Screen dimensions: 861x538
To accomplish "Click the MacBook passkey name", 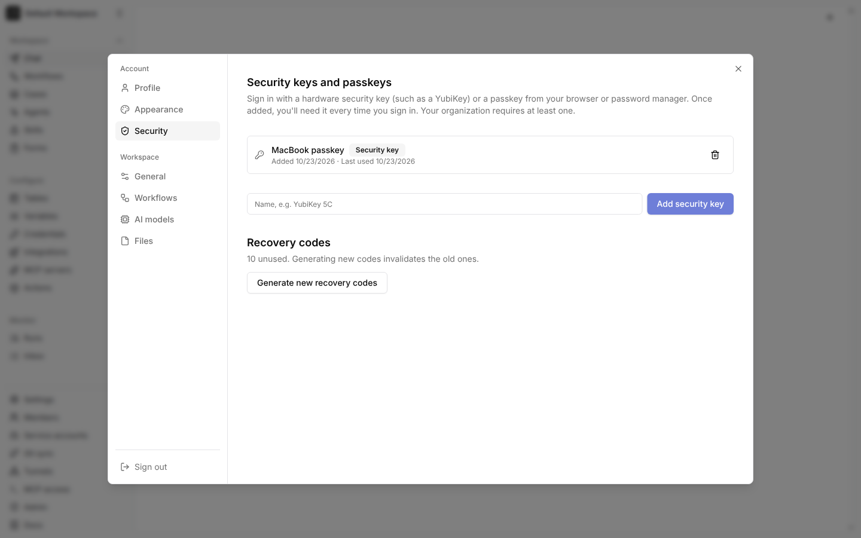I will pos(308,150).
